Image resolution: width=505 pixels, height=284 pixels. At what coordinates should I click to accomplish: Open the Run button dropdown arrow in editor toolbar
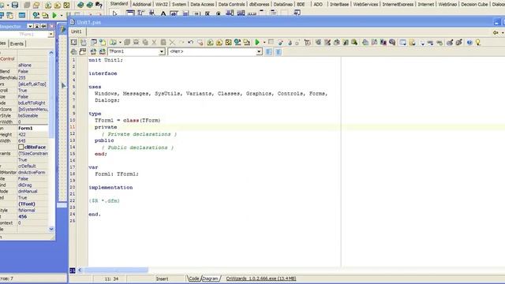coord(264,42)
